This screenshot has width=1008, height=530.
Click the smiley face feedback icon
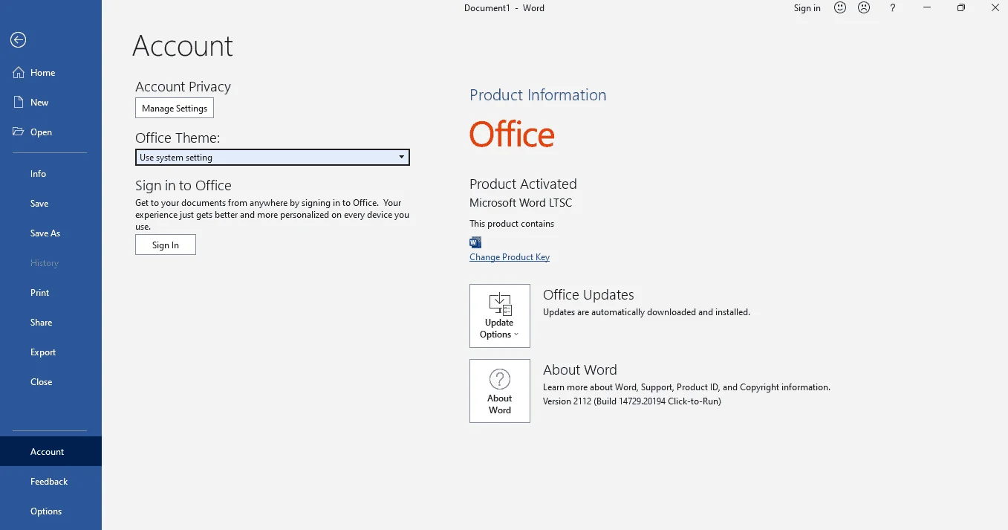(x=840, y=8)
